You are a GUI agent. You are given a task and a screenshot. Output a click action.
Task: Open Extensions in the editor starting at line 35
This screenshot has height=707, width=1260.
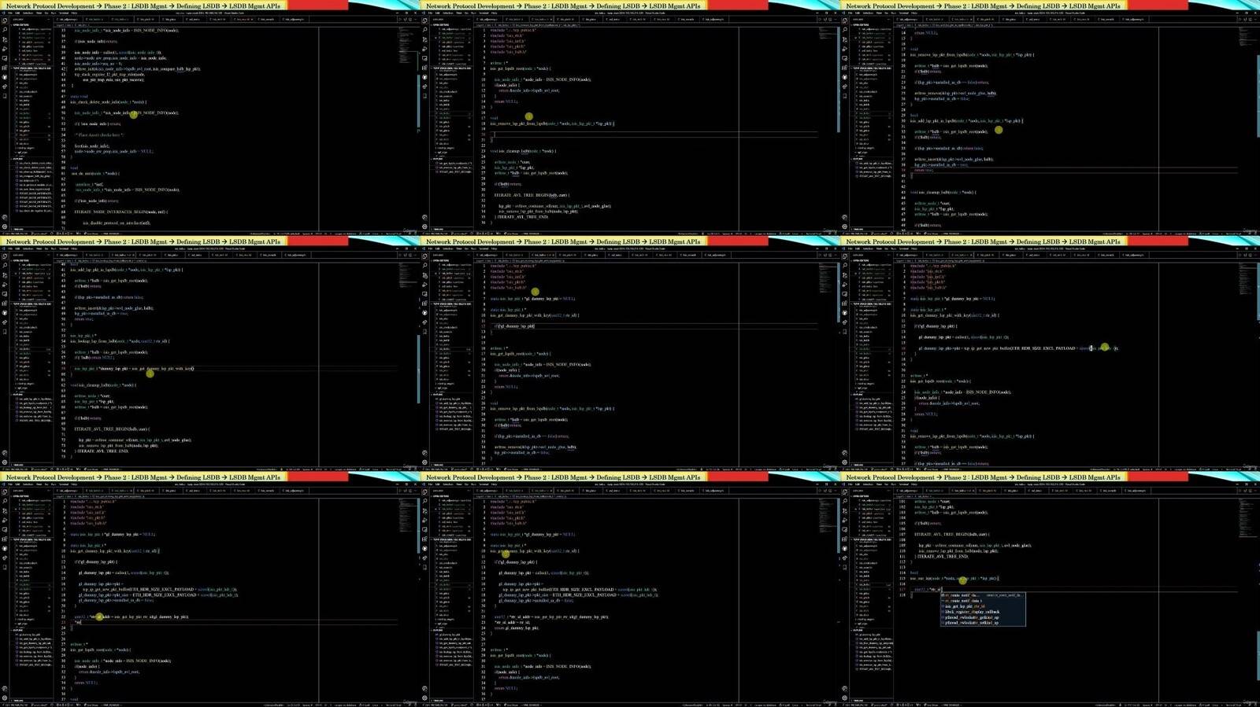click(5, 68)
